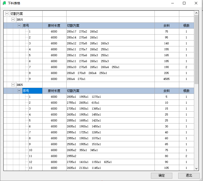This screenshot has height=181, width=203.
Task: Close the 下料表格 window
Action: click(196, 3)
